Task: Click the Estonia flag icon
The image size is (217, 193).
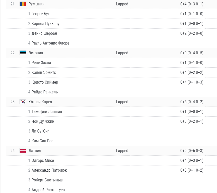Action: tap(23, 53)
